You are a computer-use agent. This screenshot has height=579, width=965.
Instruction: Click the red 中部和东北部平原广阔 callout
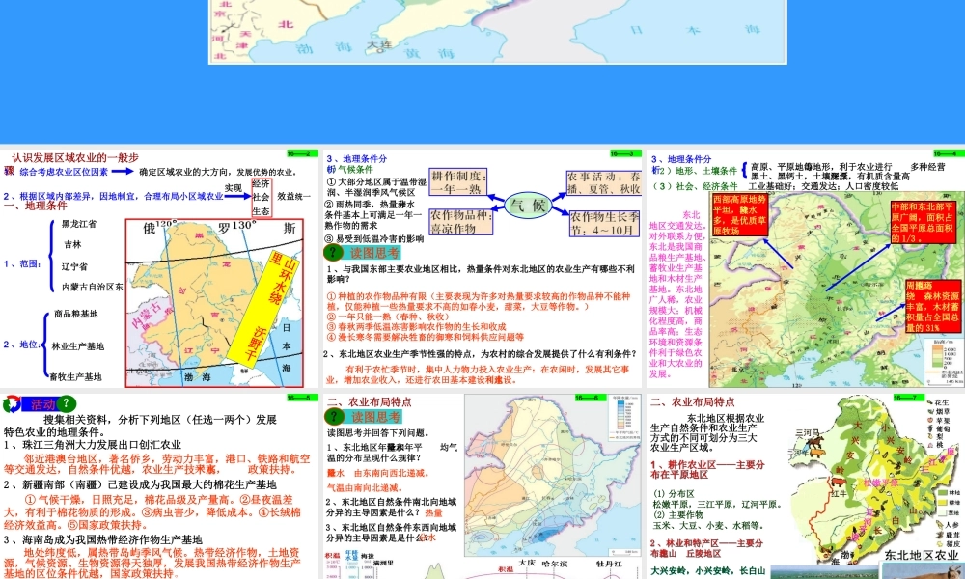coord(922,222)
